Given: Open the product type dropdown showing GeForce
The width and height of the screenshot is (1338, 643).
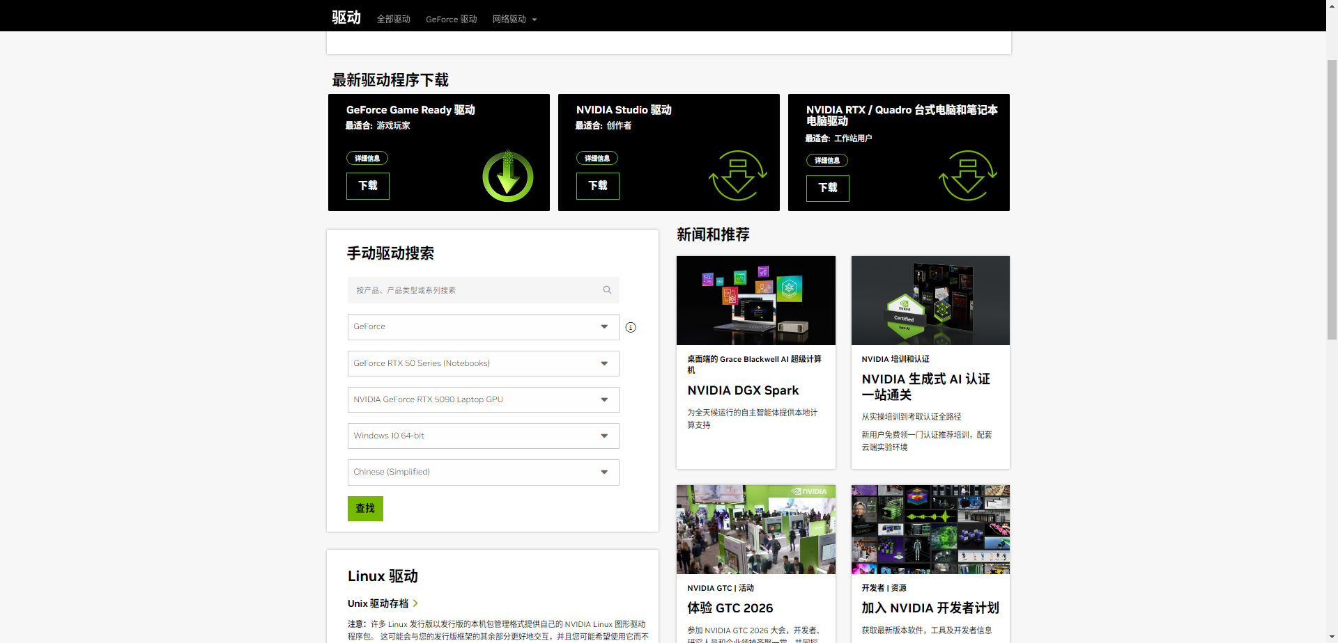Looking at the screenshot, I should (x=484, y=327).
